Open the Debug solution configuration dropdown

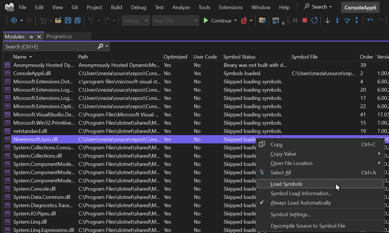[135, 21]
